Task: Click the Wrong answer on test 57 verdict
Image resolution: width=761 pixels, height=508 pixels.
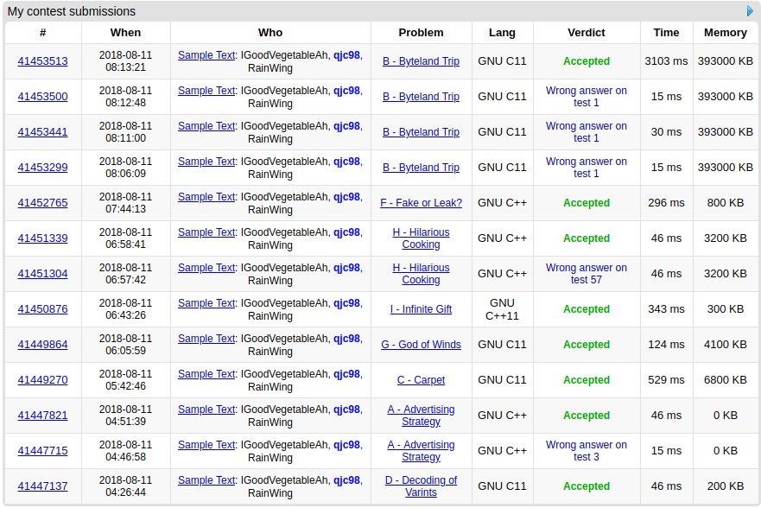Action: [586, 274]
